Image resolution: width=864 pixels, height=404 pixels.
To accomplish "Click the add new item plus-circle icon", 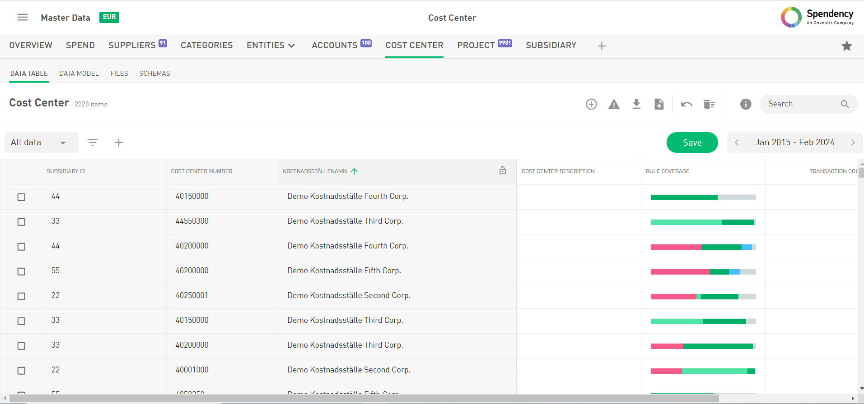I will tap(591, 104).
